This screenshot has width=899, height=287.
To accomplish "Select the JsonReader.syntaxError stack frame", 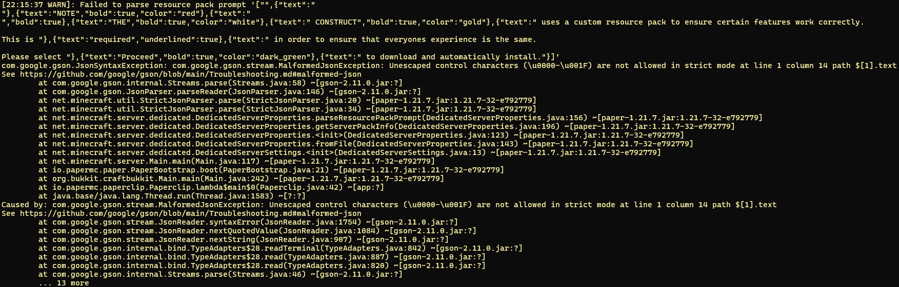I will [248, 222].
